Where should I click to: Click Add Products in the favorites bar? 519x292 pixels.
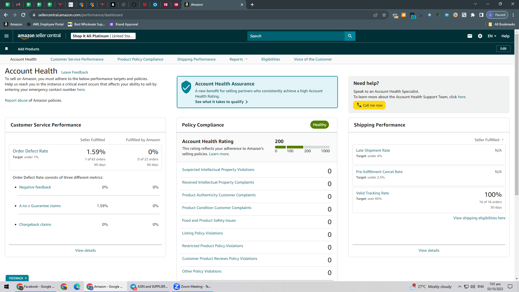tap(28, 49)
